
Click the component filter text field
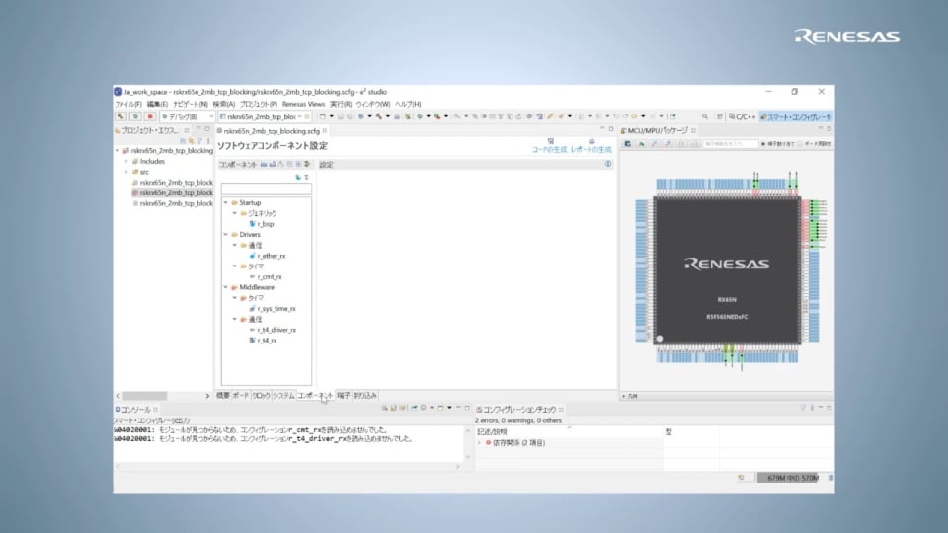(x=266, y=189)
